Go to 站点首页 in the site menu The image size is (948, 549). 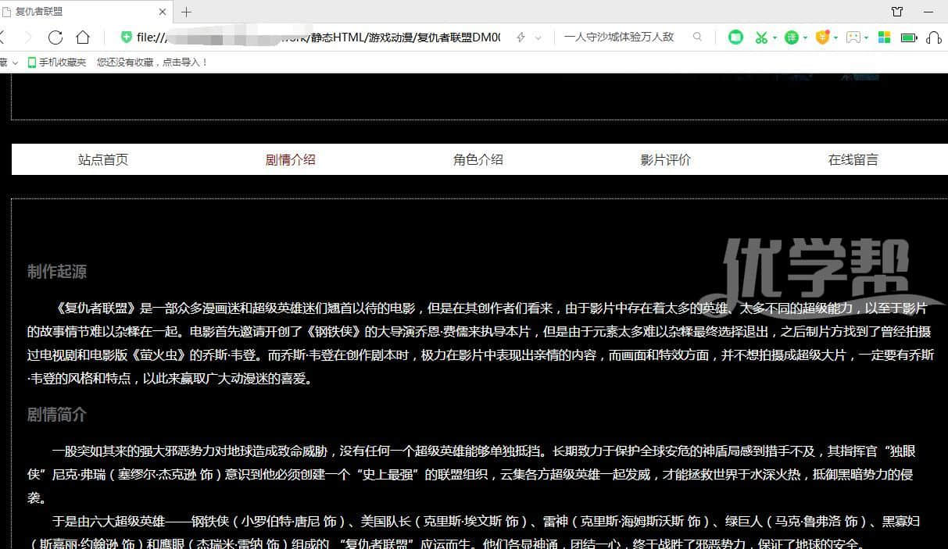point(102,160)
